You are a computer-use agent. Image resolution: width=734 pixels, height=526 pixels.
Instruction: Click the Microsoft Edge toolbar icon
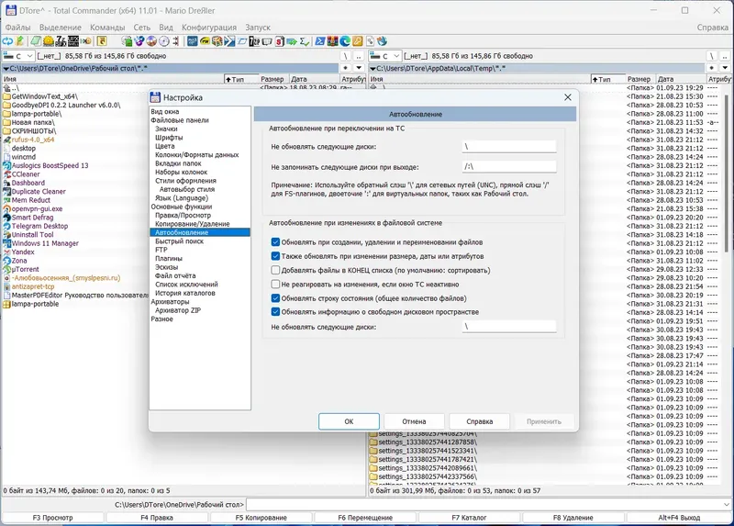click(x=345, y=41)
